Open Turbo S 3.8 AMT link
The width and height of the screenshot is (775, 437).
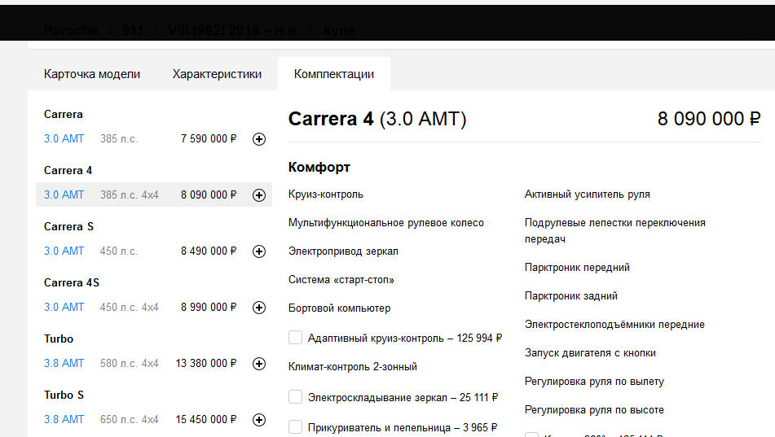point(64,419)
